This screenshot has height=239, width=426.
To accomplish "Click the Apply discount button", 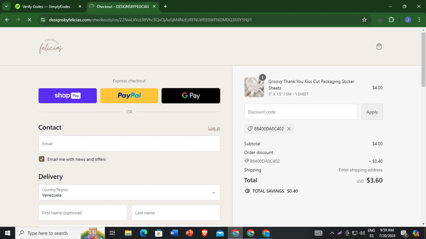I will [372, 112].
